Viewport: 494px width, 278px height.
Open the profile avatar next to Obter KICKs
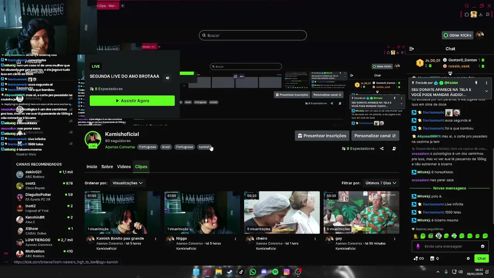coord(480,35)
